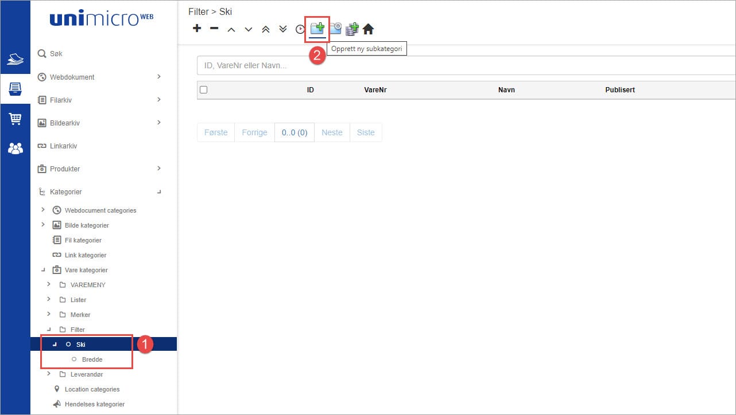Sort table by Publisert column header
The height and width of the screenshot is (415, 736).
point(620,90)
